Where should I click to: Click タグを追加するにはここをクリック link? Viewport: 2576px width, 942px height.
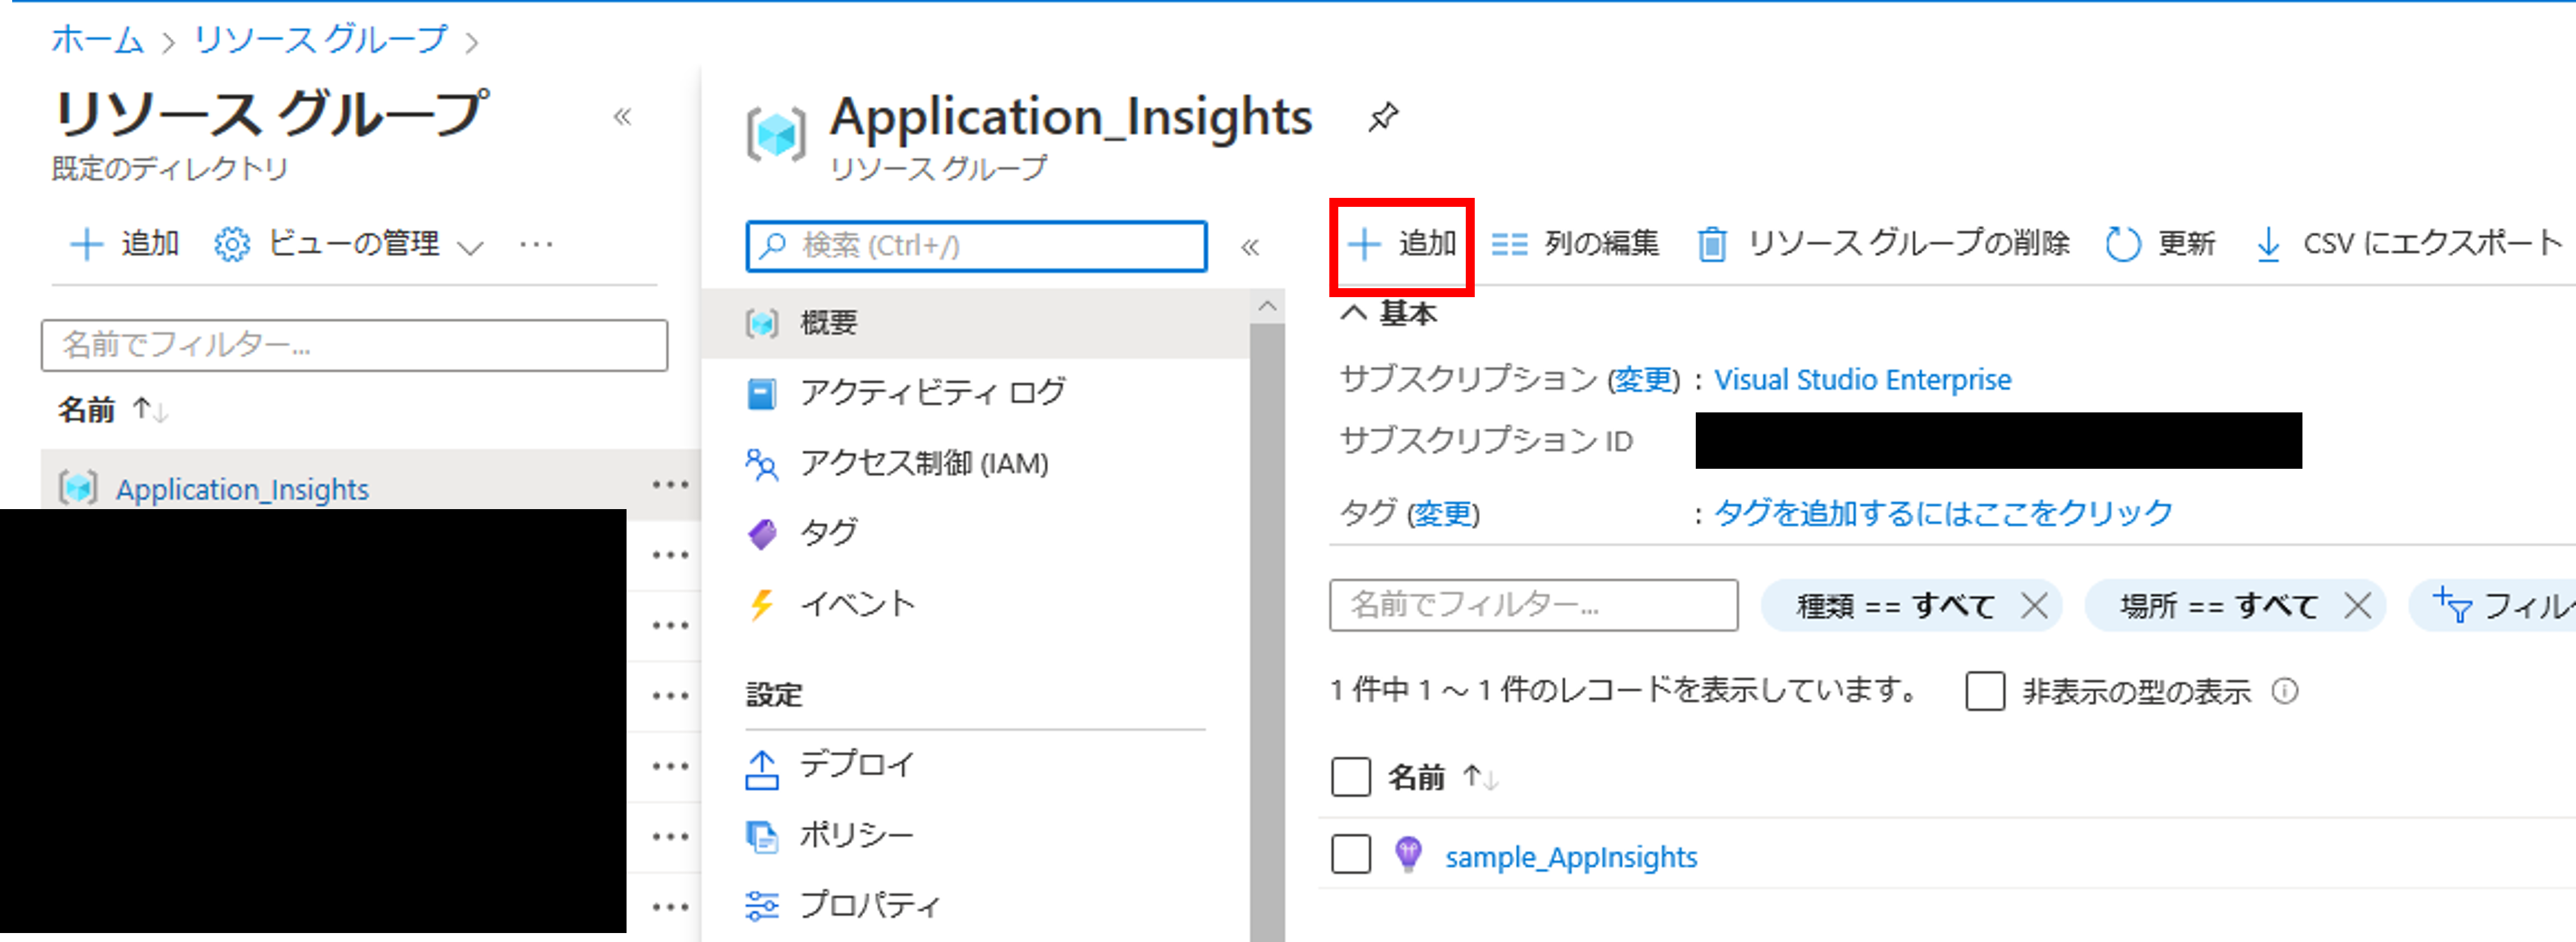1943,513
